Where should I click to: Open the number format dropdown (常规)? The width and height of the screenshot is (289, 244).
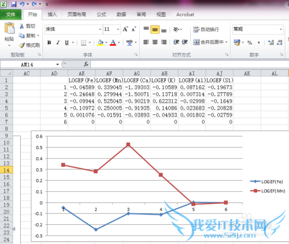[x=281, y=30]
